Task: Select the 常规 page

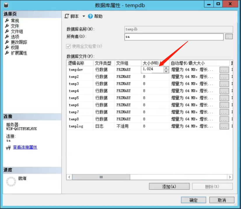Action: pyautogui.click(x=15, y=21)
